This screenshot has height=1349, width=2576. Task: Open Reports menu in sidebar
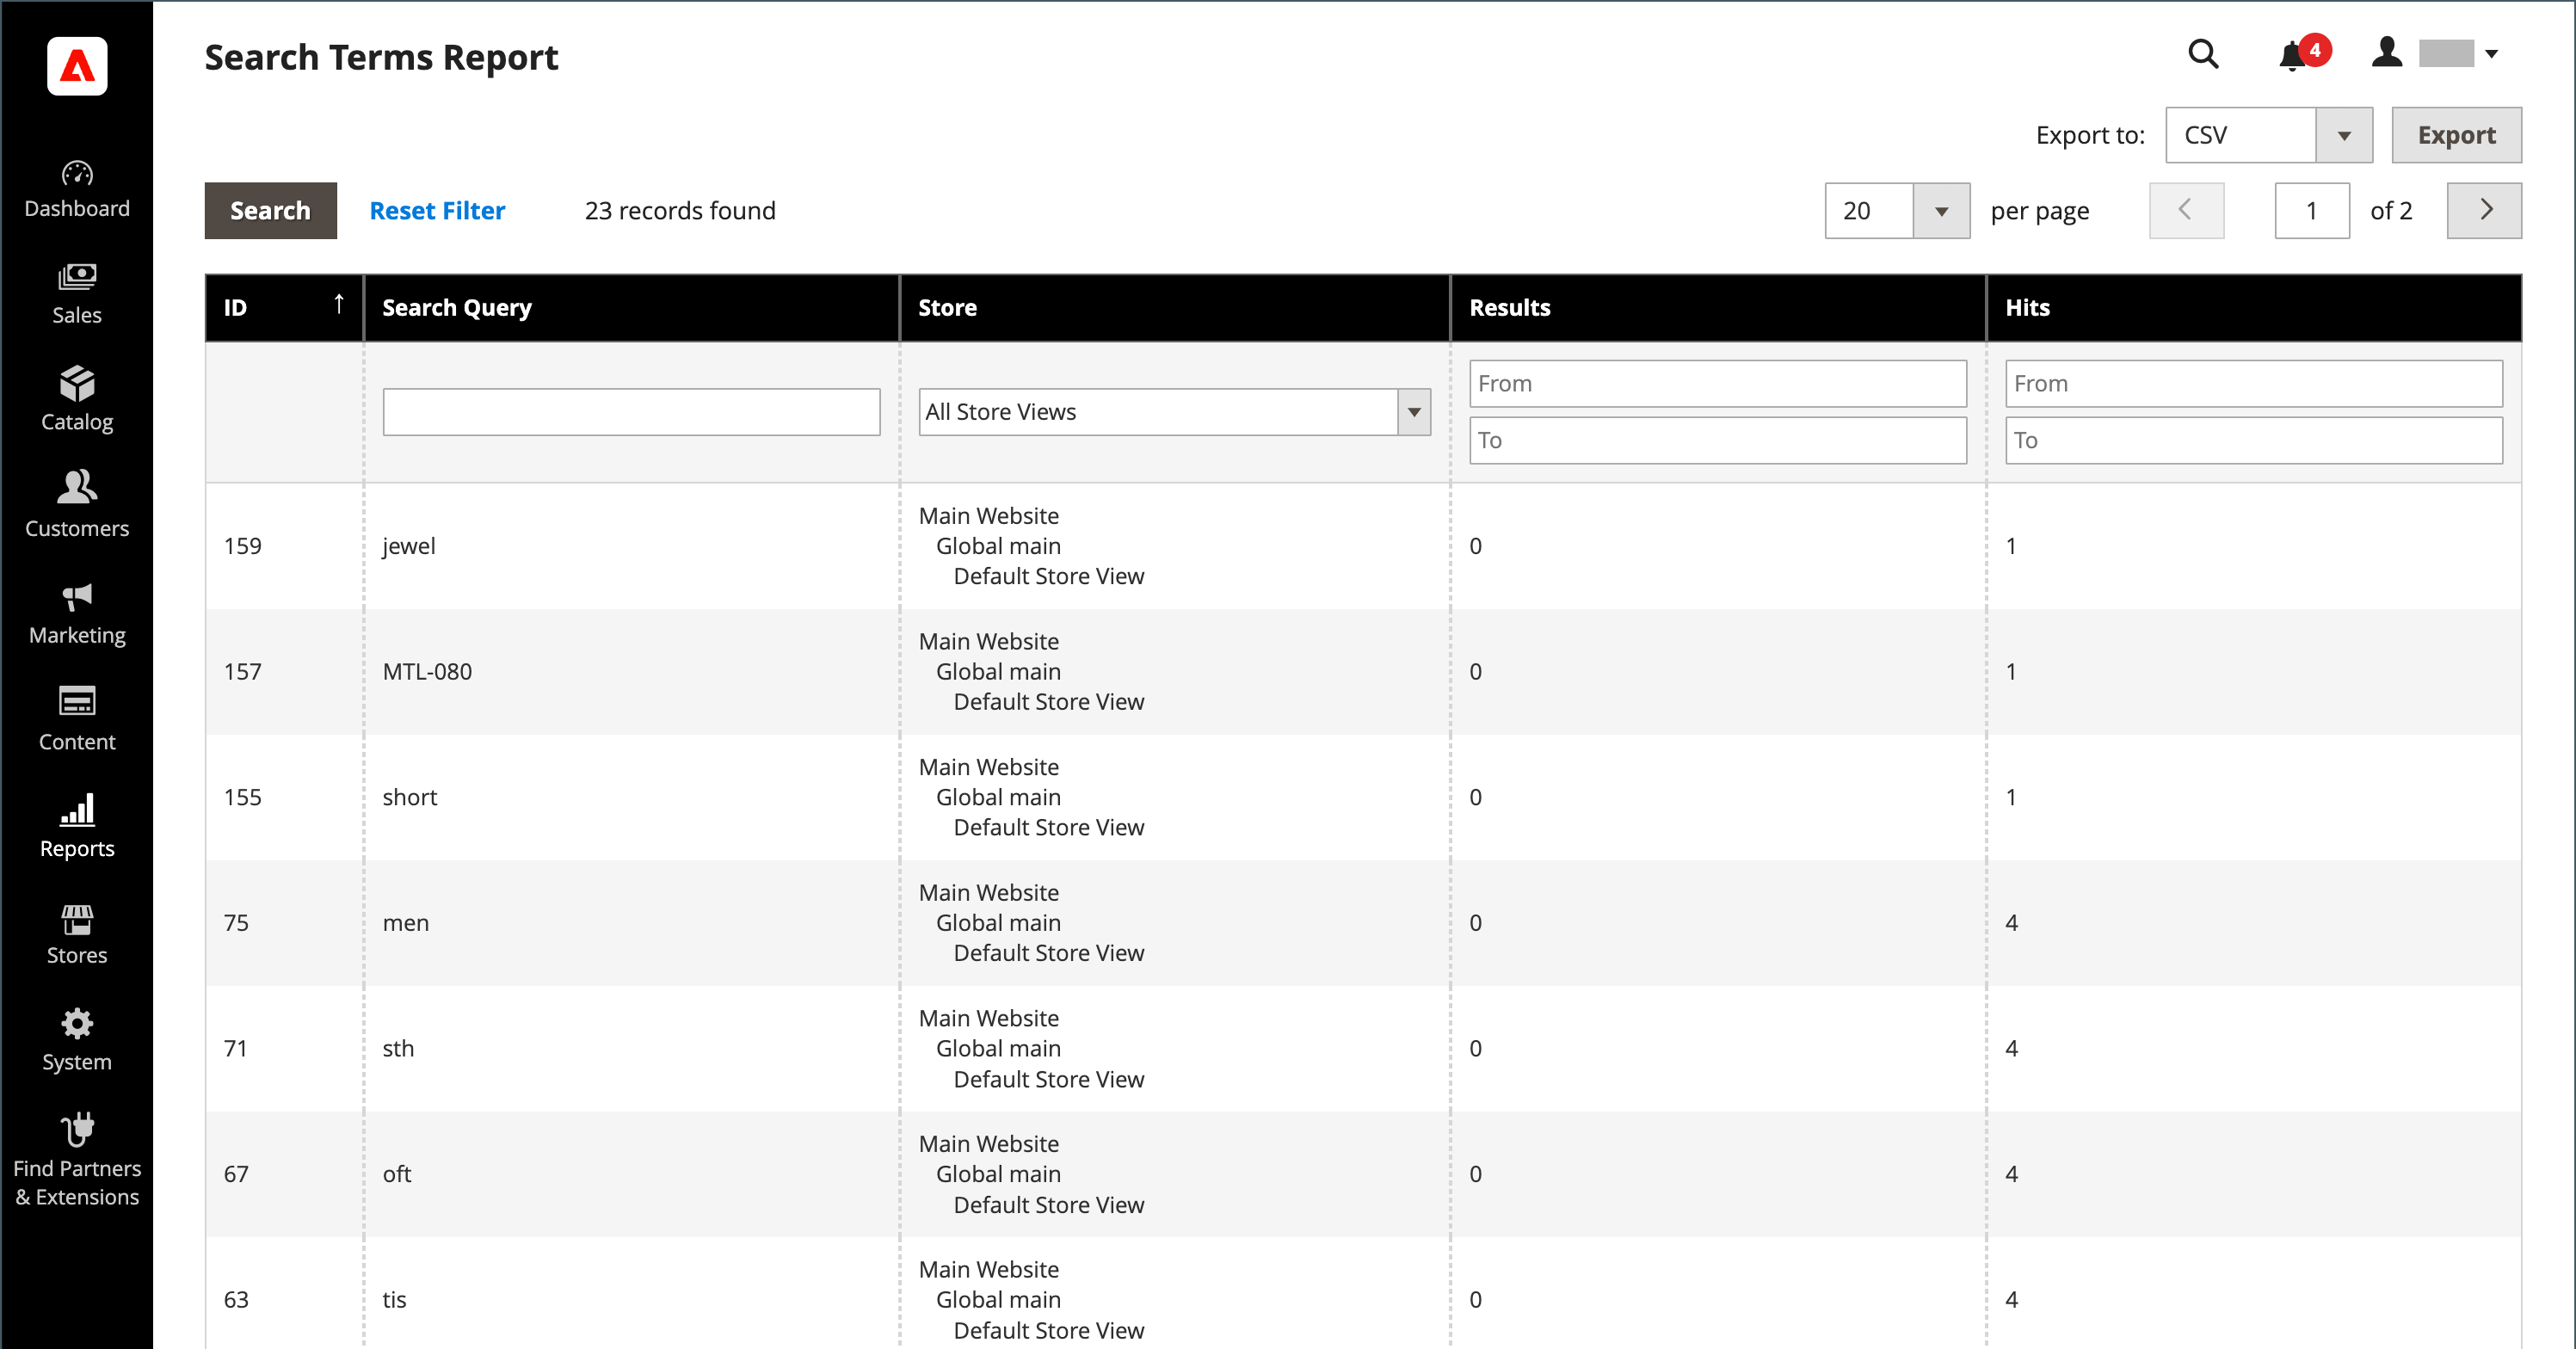click(77, 826)
